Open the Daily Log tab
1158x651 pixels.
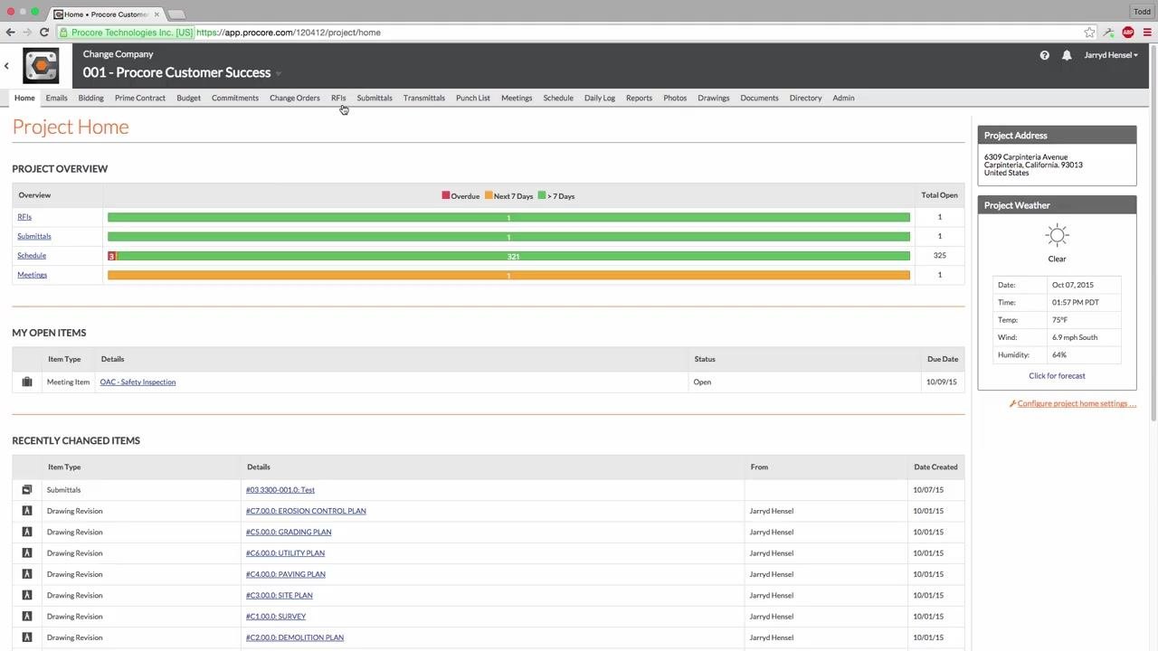(x=600, y=98)
